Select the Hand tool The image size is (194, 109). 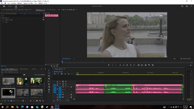pyautogui.click(x=49, y=90)
